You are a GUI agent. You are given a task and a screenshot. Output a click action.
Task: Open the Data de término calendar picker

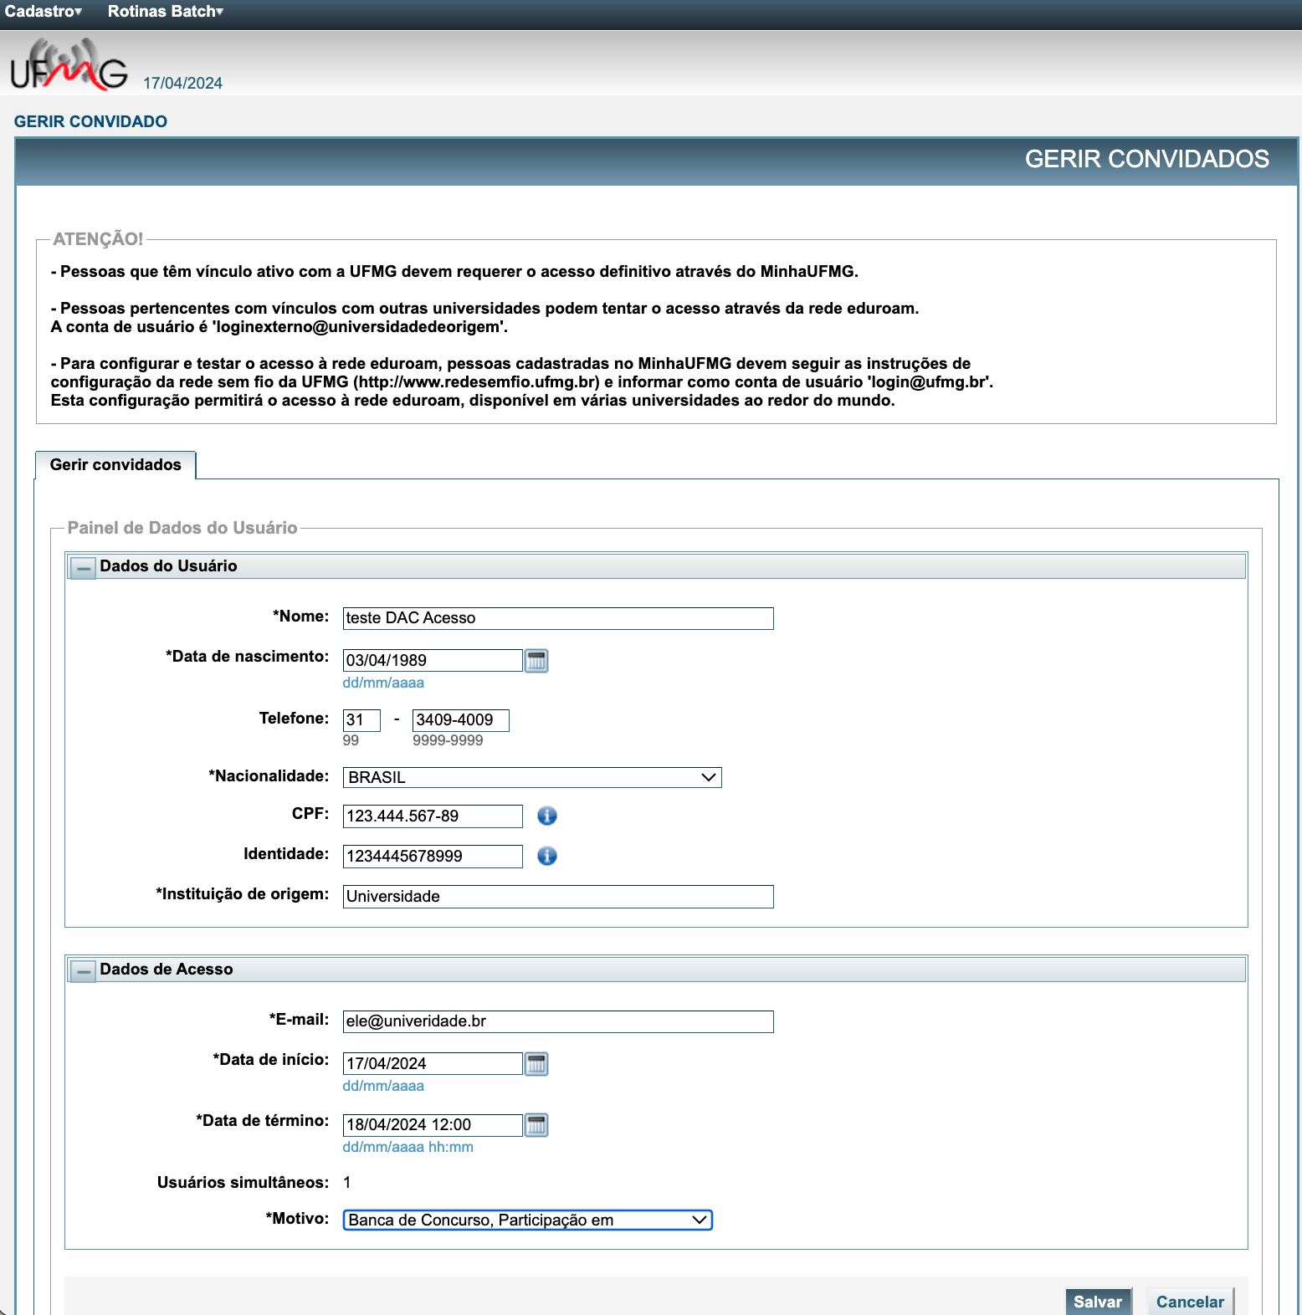(536, 1125)
